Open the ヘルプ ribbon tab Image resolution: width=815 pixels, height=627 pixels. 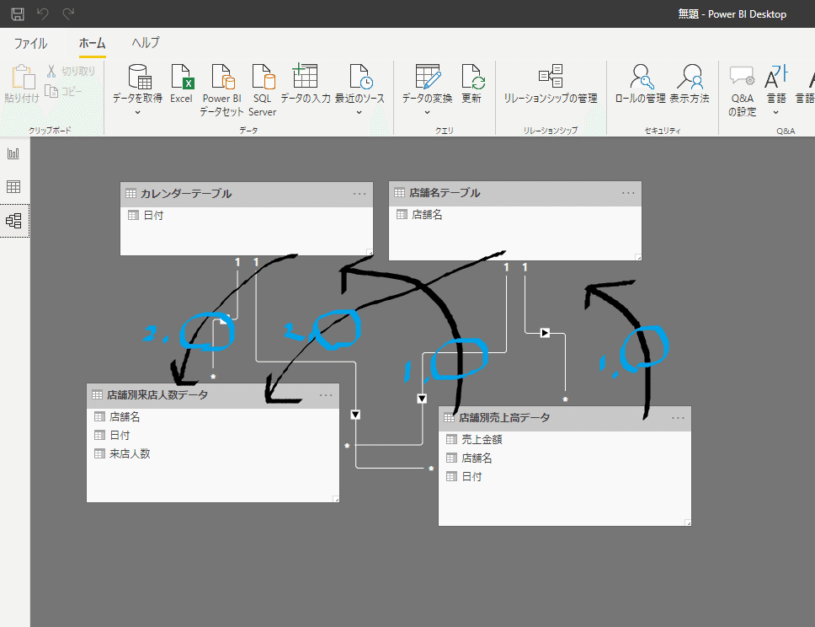146,43
